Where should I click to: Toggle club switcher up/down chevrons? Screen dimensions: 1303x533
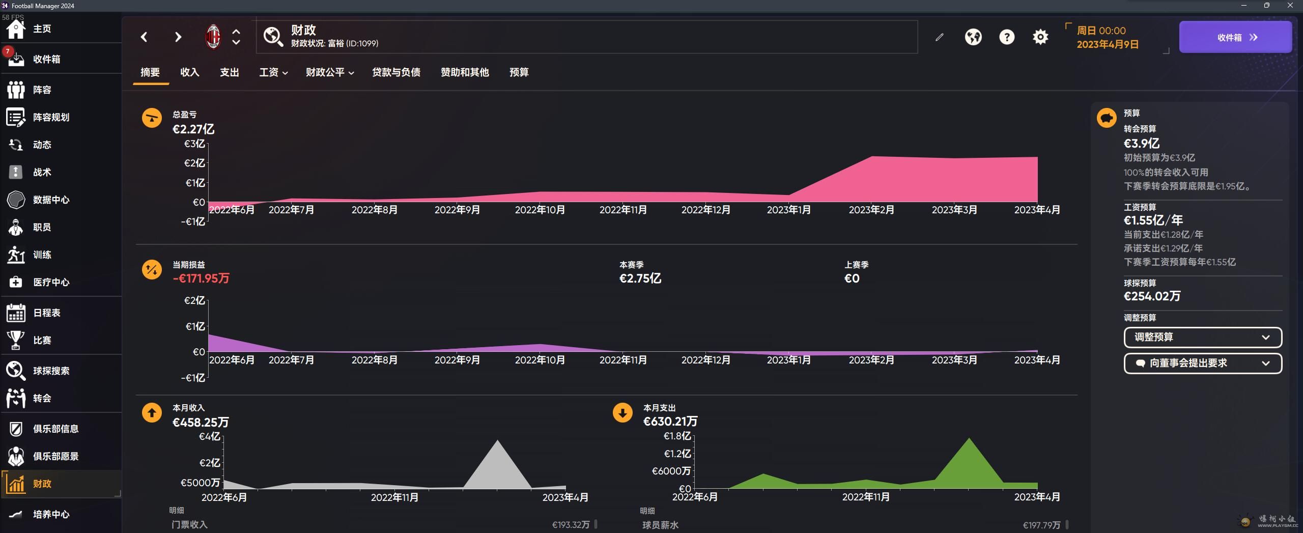(x=236, y=37)
